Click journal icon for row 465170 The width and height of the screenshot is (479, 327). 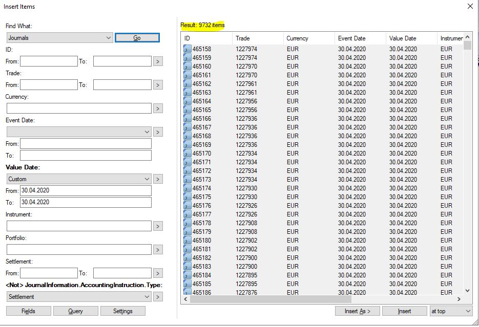tap(188, 153)
